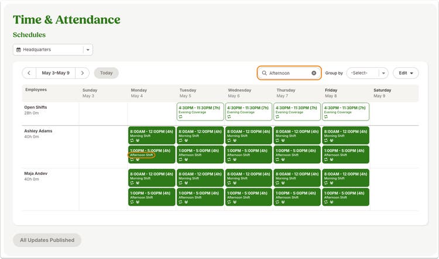This screenshot has width=439, height=259.
Task: Click repeat icon on Maja Wednesday Afternoon Shift
Action: pyautogui.click(x=229, y=202)
